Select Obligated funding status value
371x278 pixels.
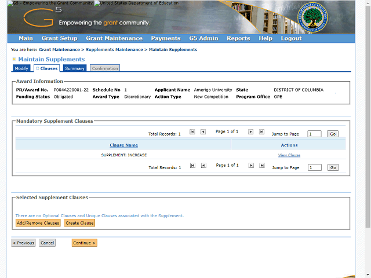(63, 97)
